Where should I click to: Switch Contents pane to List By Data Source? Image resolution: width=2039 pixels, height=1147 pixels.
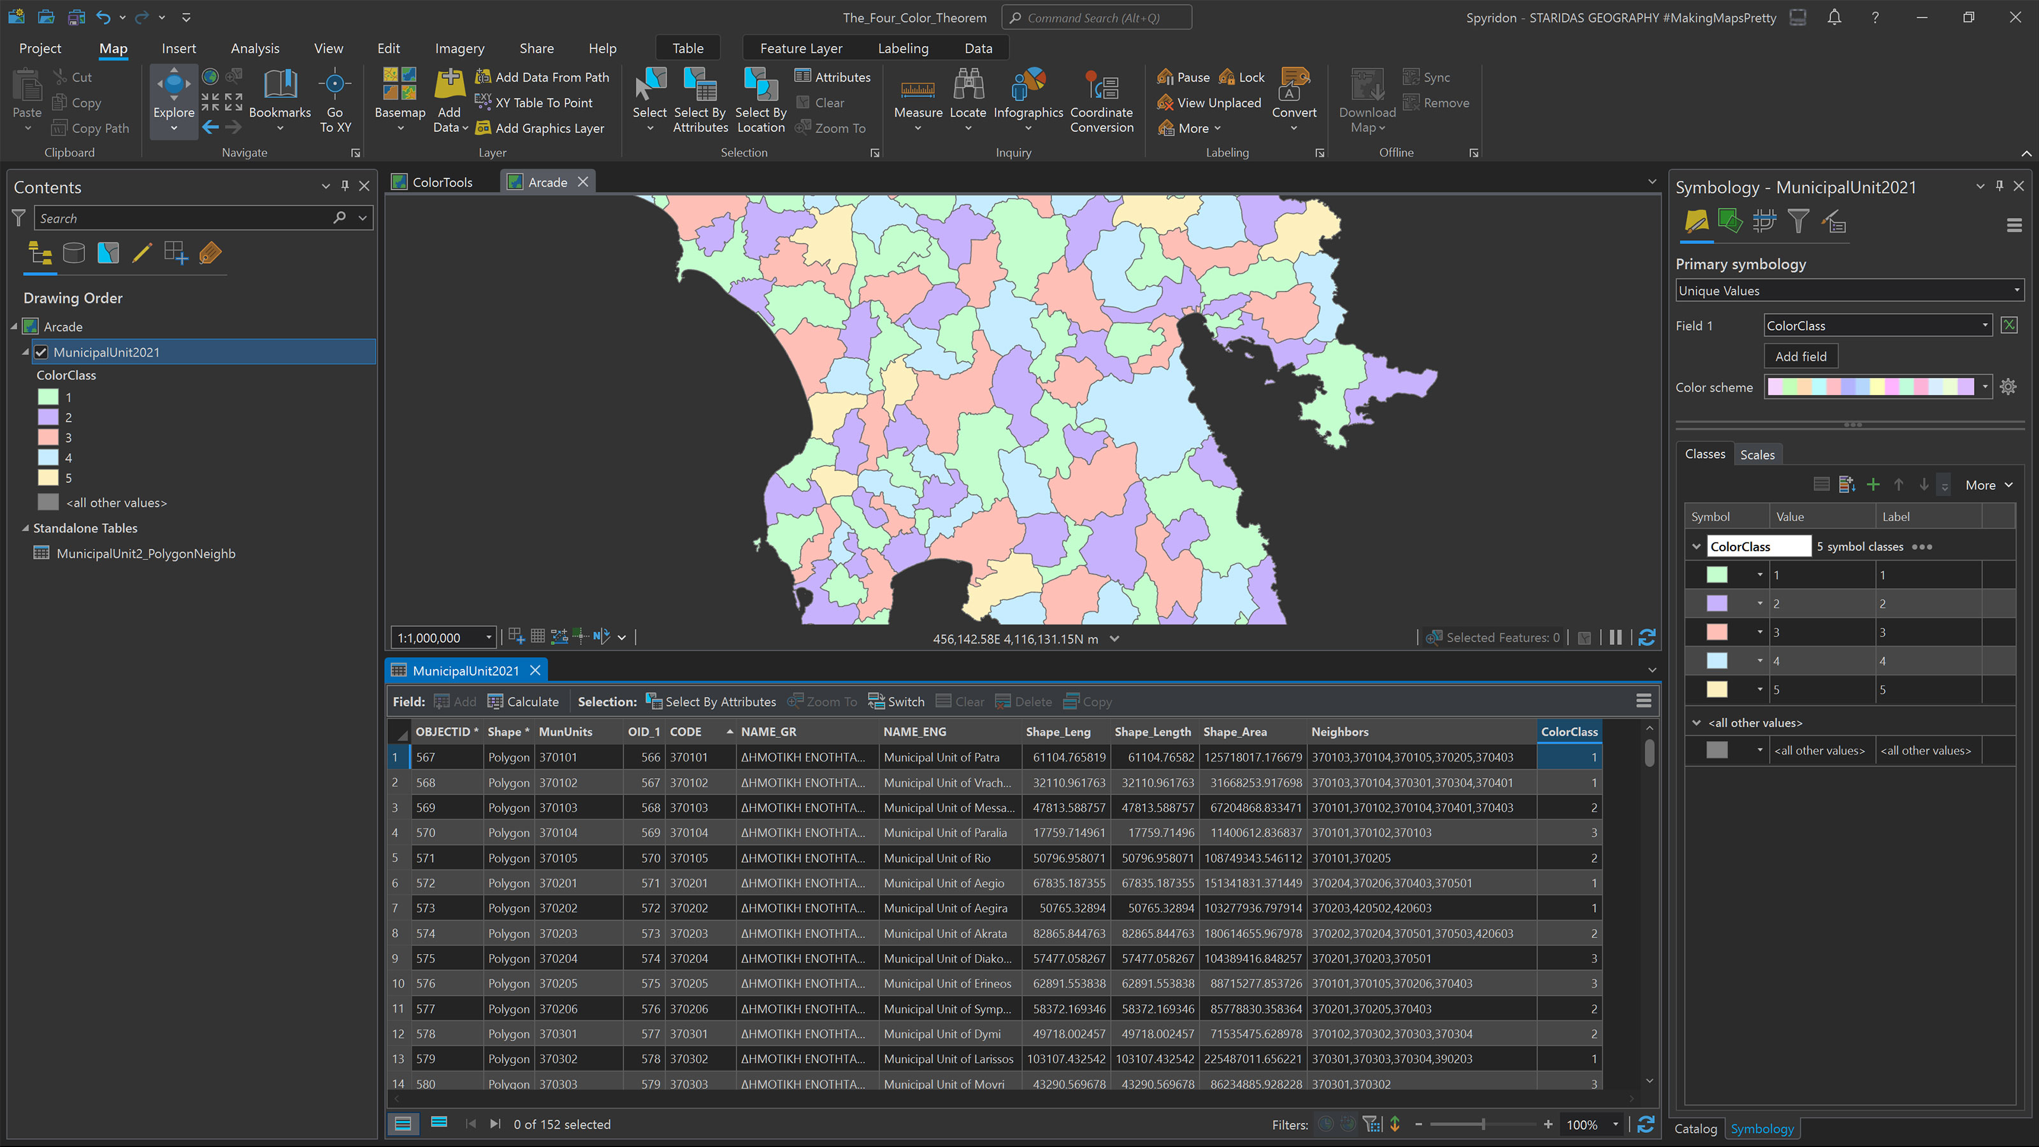(74, 254)
